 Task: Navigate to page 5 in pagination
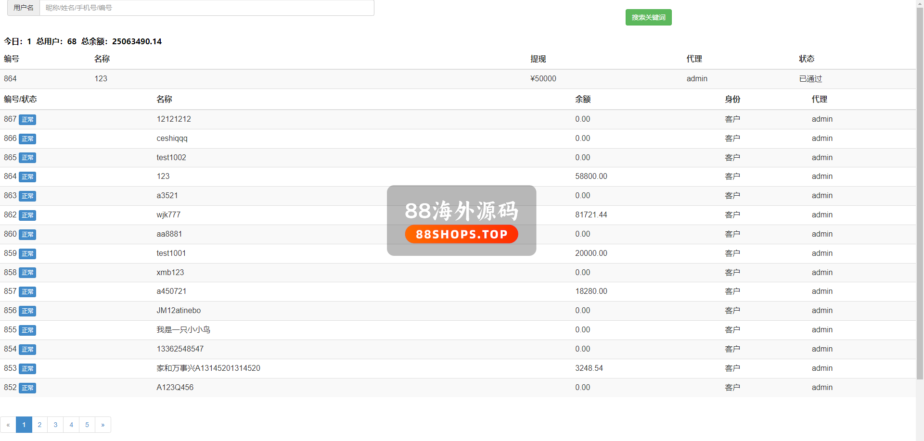(87, 425)
